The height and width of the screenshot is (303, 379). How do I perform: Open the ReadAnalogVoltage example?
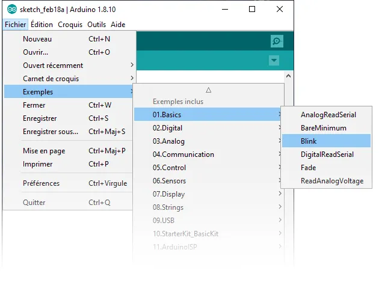pyautogui.click(x=326, y=181)
